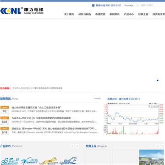Click the 5/14 date badge icon
This screenshot has width=165, height=165.
(x=5, y=131)
